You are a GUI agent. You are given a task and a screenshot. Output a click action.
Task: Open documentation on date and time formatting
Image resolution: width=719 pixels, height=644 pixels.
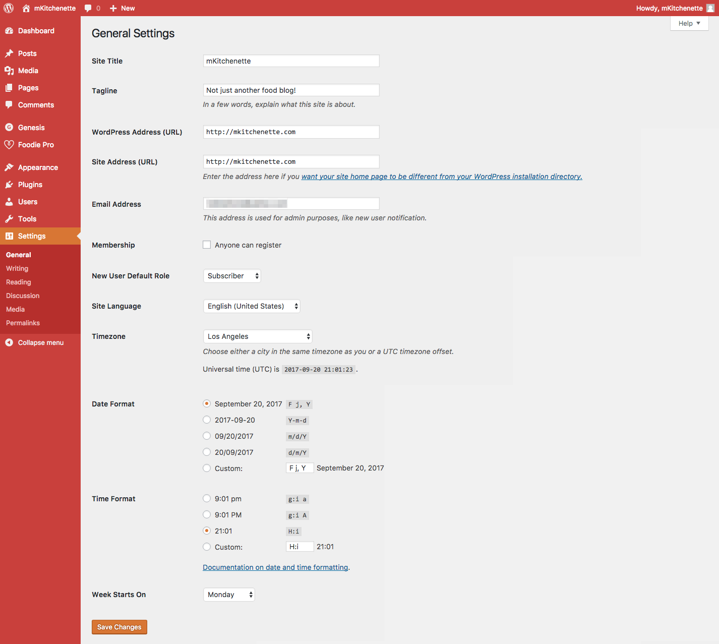275,567
